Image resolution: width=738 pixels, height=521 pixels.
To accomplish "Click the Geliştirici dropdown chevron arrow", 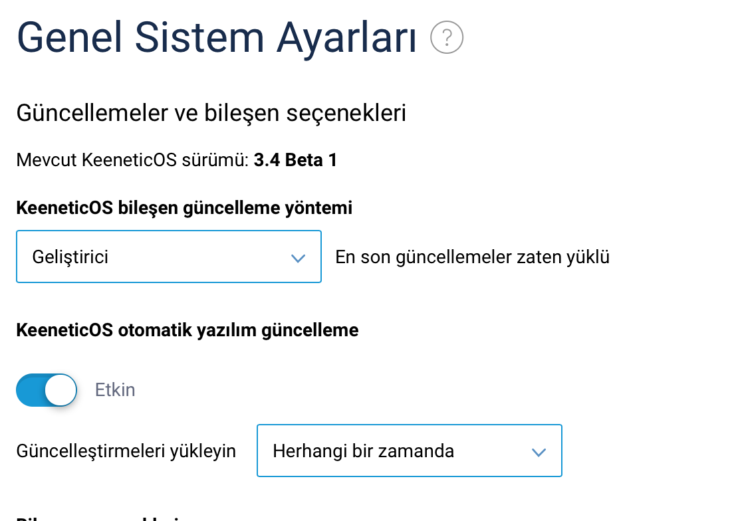I will point(298,258).
